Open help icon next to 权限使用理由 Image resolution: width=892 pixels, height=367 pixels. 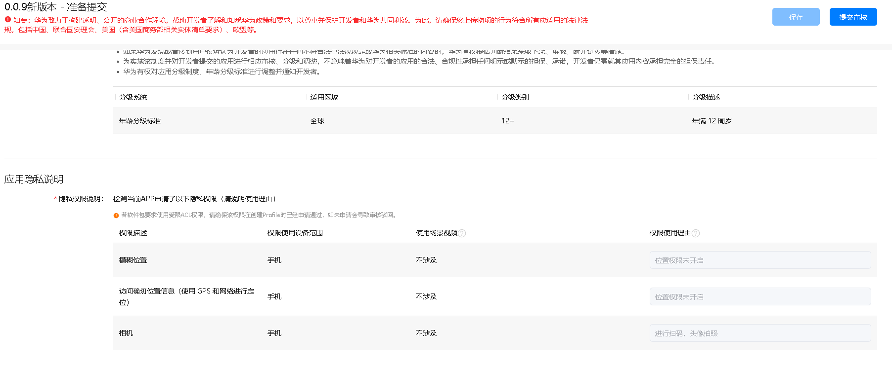(696, 233)
